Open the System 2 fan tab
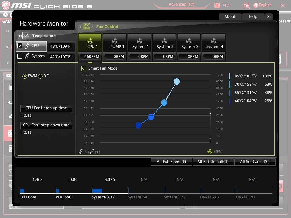291x218 pixels. pos(164,43)
